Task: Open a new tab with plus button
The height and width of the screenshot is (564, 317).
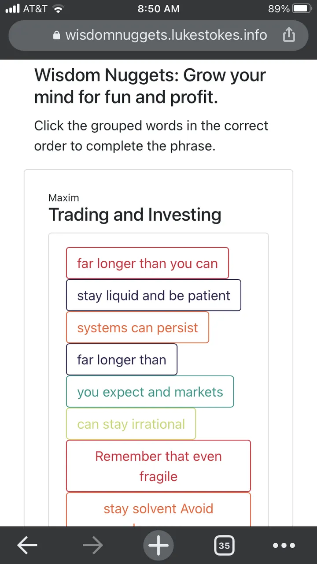Action: click(x=158, y=545)
